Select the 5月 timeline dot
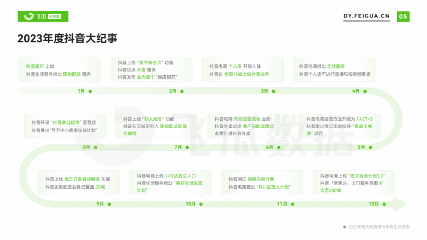 (370, 147)
